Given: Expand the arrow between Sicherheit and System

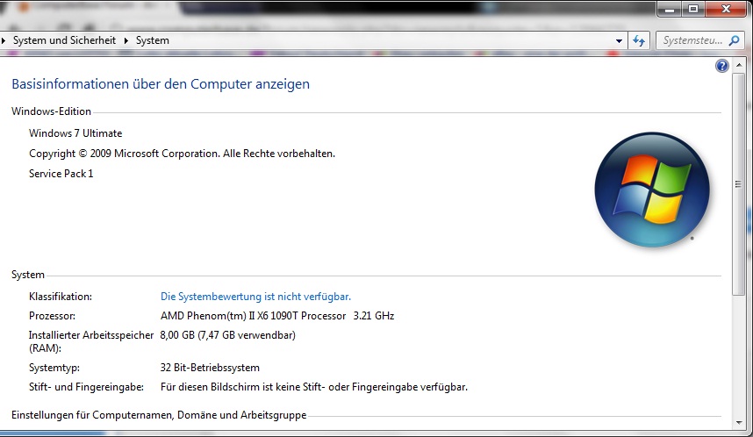Looking at the screenshot, I should 126,41.
